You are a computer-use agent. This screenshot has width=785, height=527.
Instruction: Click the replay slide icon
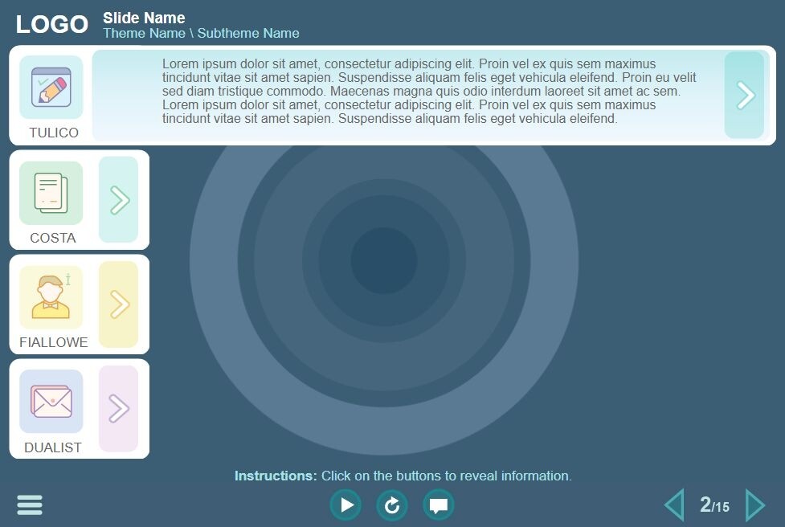click(x=392, y=505)
